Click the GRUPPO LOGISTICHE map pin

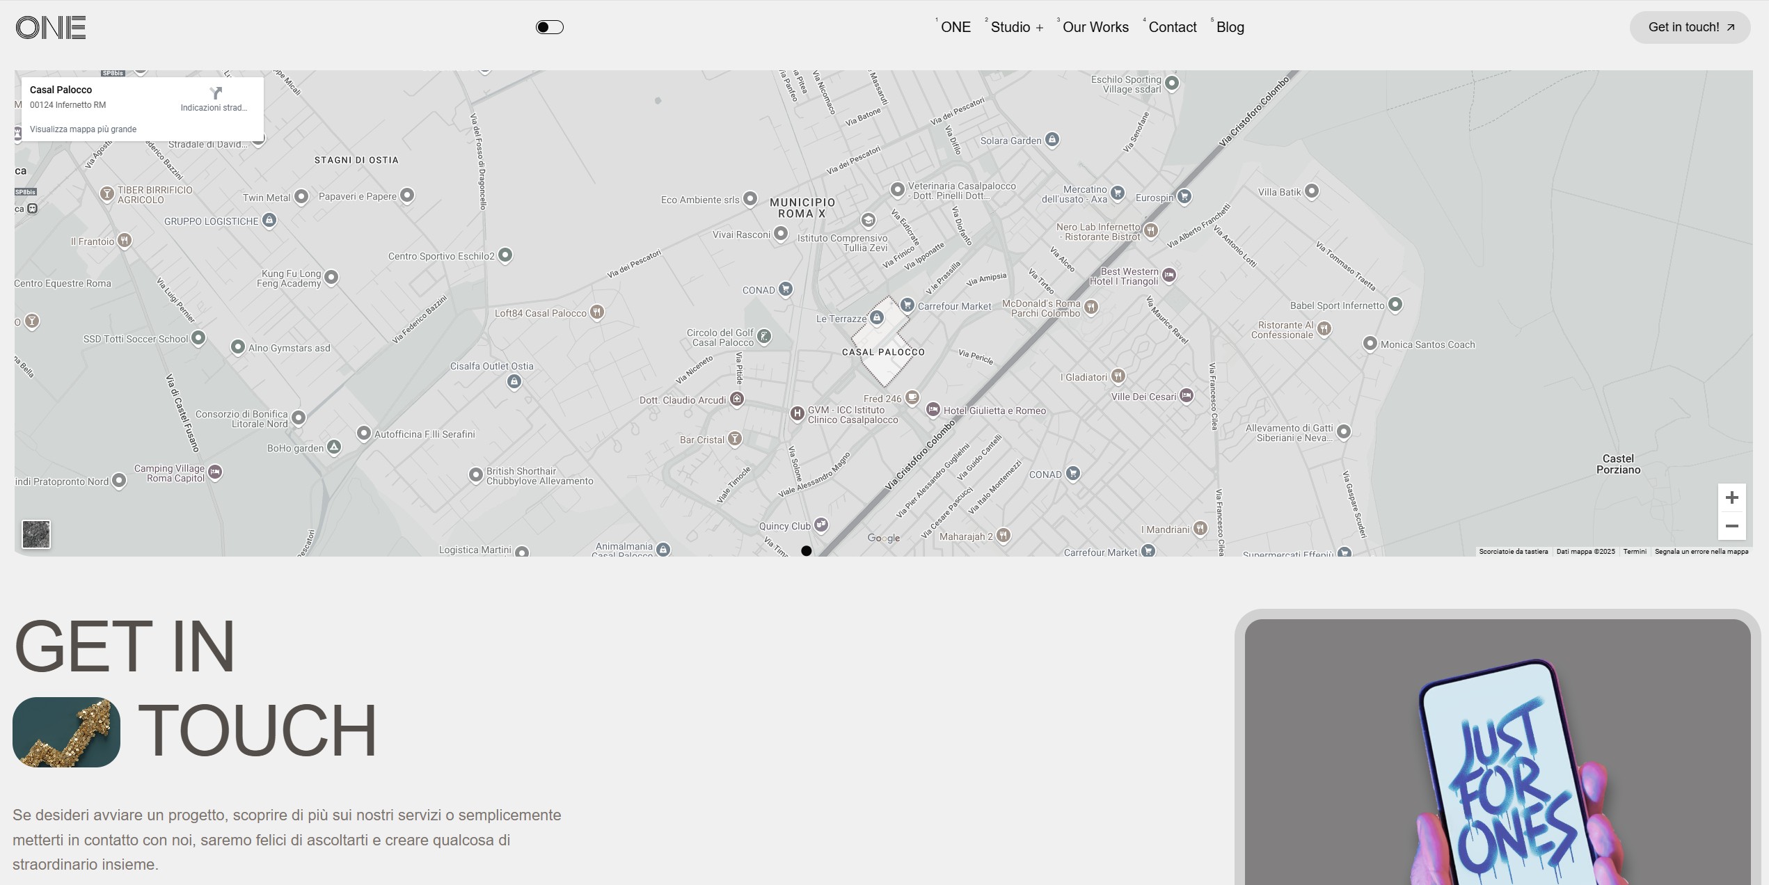pos(269,221)
